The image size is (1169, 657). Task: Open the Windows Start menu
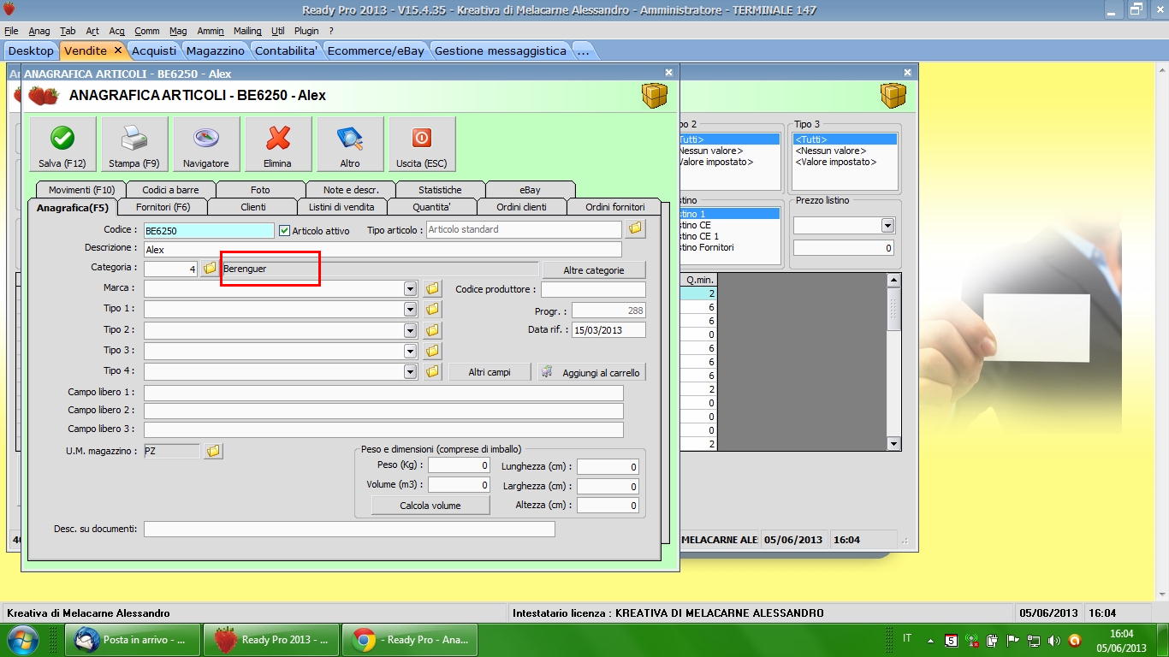[21, 640]
